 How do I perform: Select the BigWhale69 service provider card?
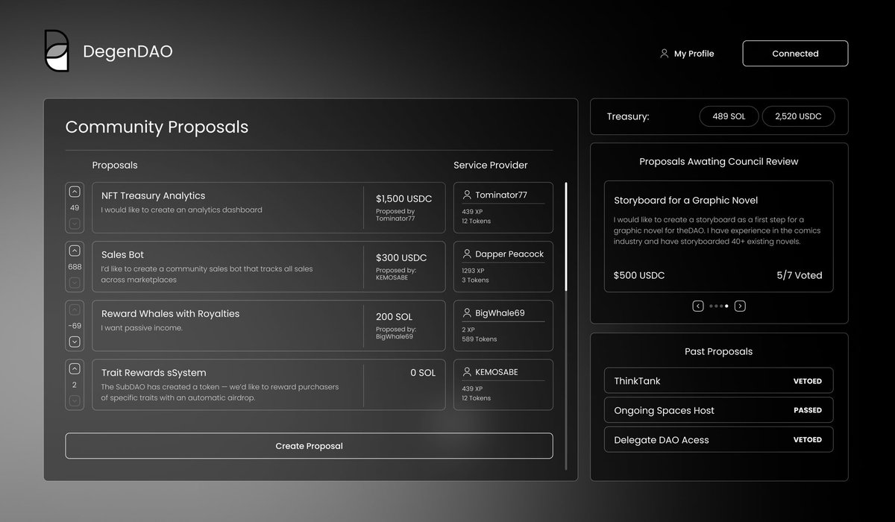click(503, 325)
